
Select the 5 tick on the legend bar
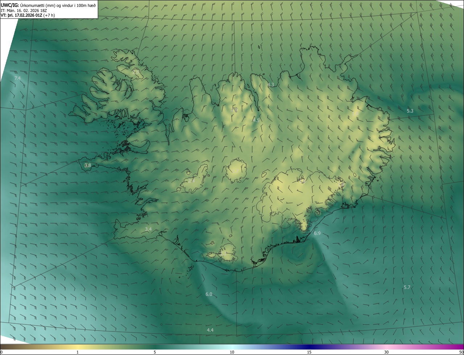pos(155,352)
